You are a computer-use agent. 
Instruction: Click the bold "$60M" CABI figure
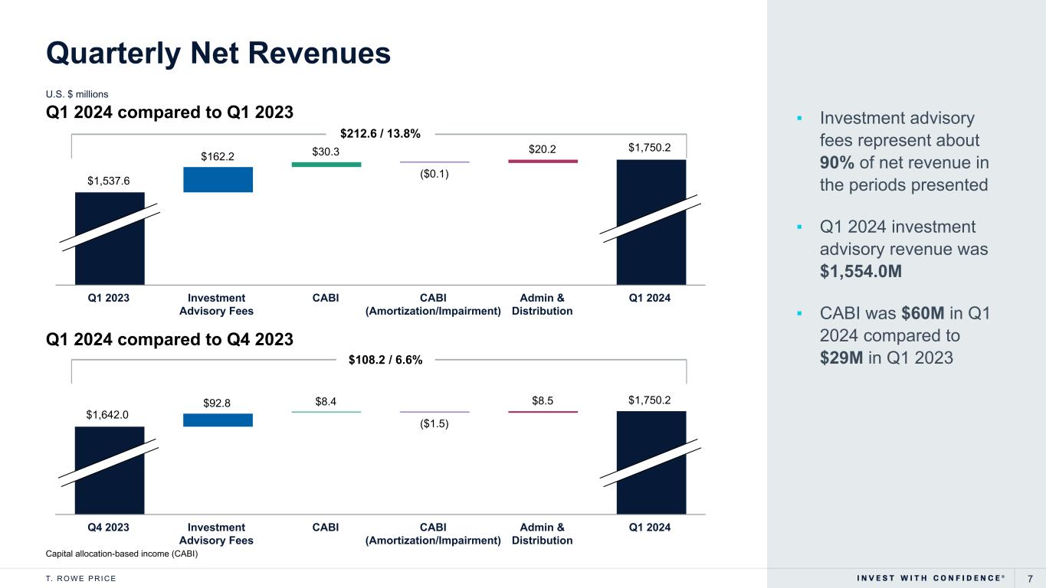pyautogui.click(x=916, y=315)
